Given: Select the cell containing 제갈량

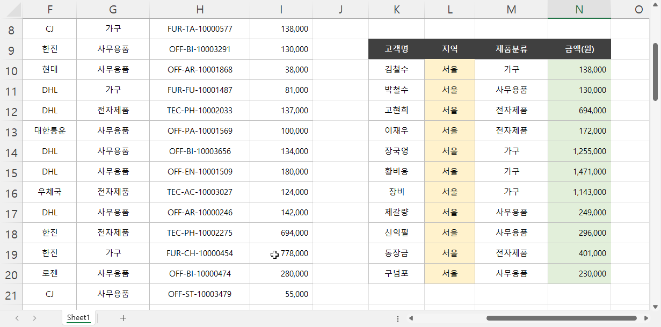Looking at the screenshot, I should pos(396,213).
